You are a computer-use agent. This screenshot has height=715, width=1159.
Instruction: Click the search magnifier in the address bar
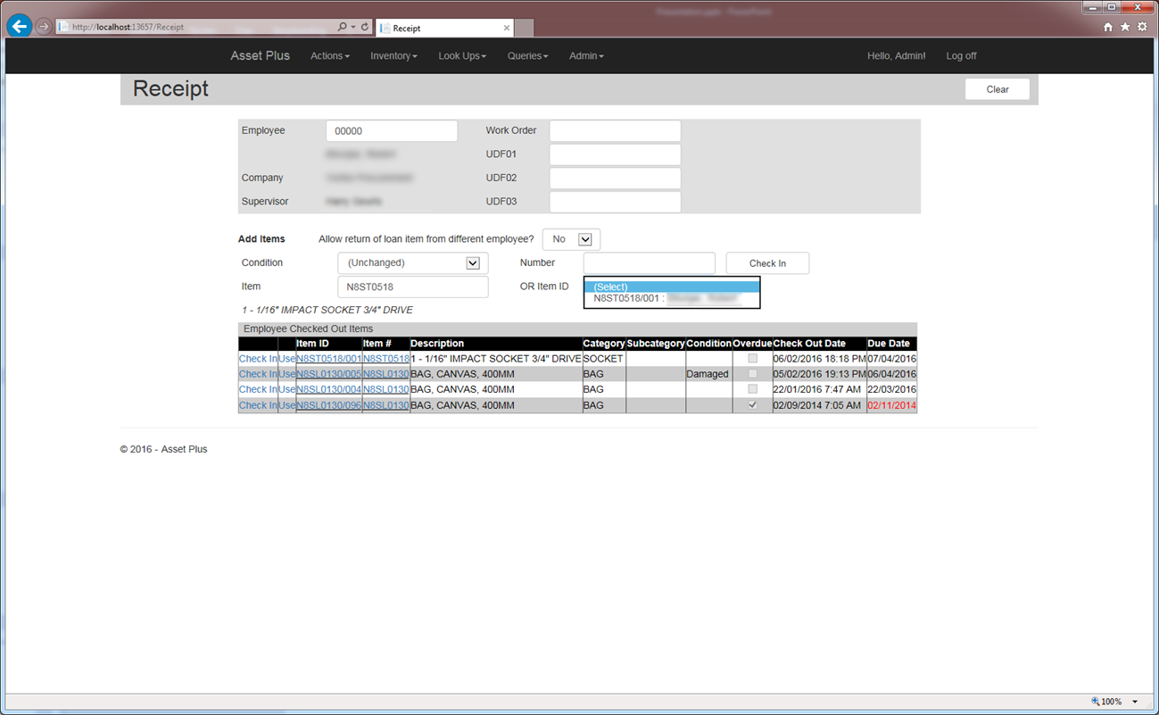pyautogui.click(x=343, y=27)
